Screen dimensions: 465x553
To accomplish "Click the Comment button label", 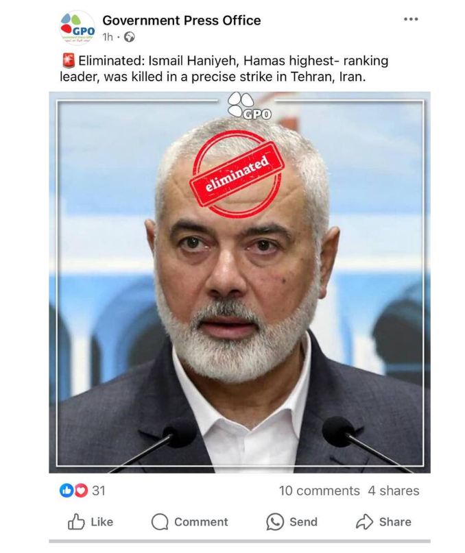I will click(201, 522).
